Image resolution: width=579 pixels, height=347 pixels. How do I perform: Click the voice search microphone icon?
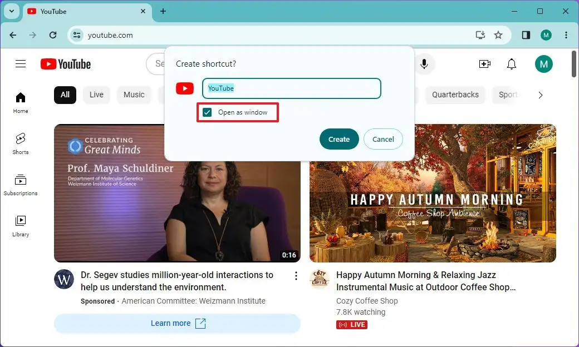click(425, 64)
